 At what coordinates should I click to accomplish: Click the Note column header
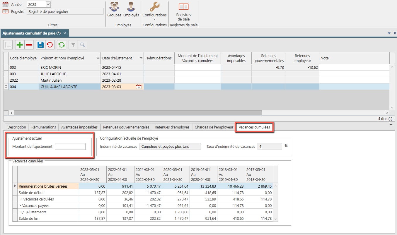(x=354, y=58)
